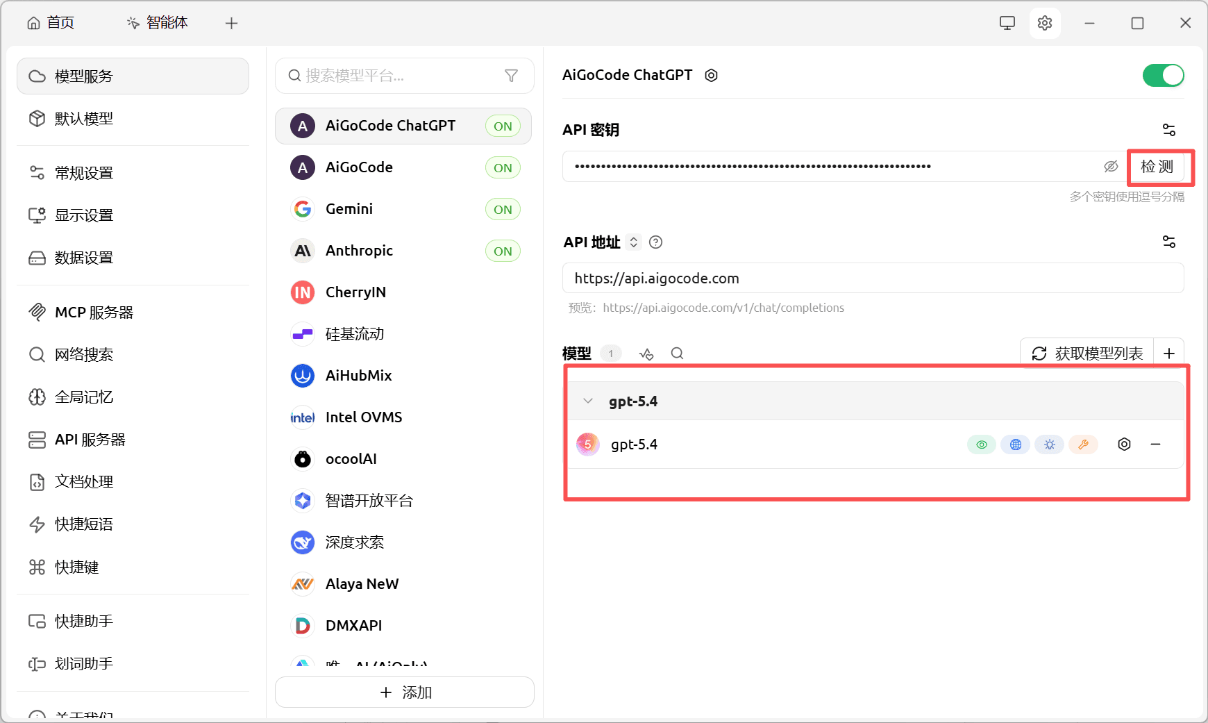
Task: Open the API 地址 help icon
Action: pos(655,242)
